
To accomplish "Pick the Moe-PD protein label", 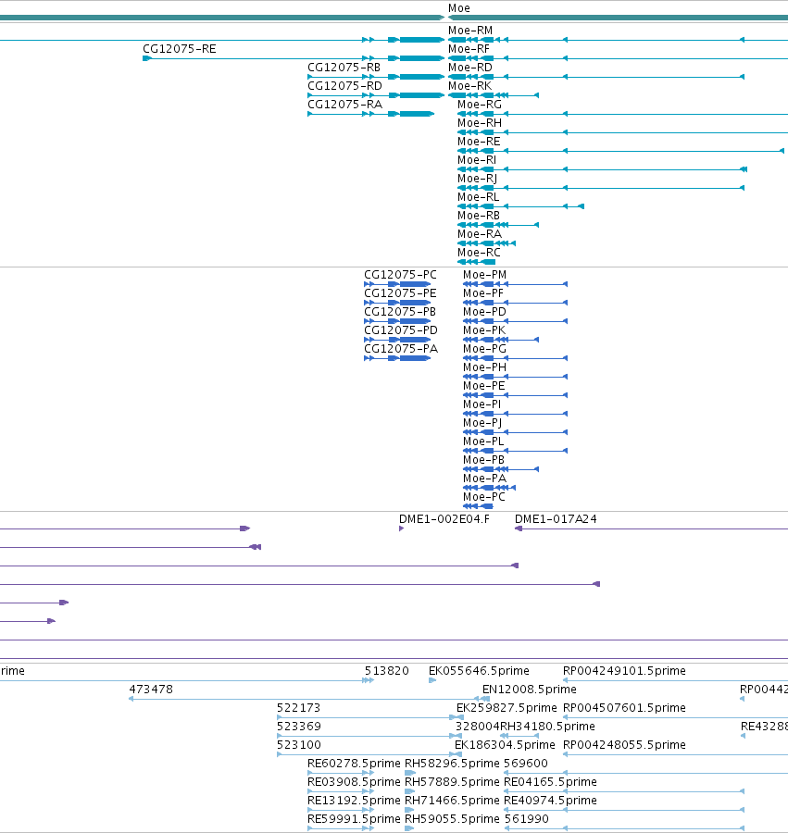I will (484, 312).
